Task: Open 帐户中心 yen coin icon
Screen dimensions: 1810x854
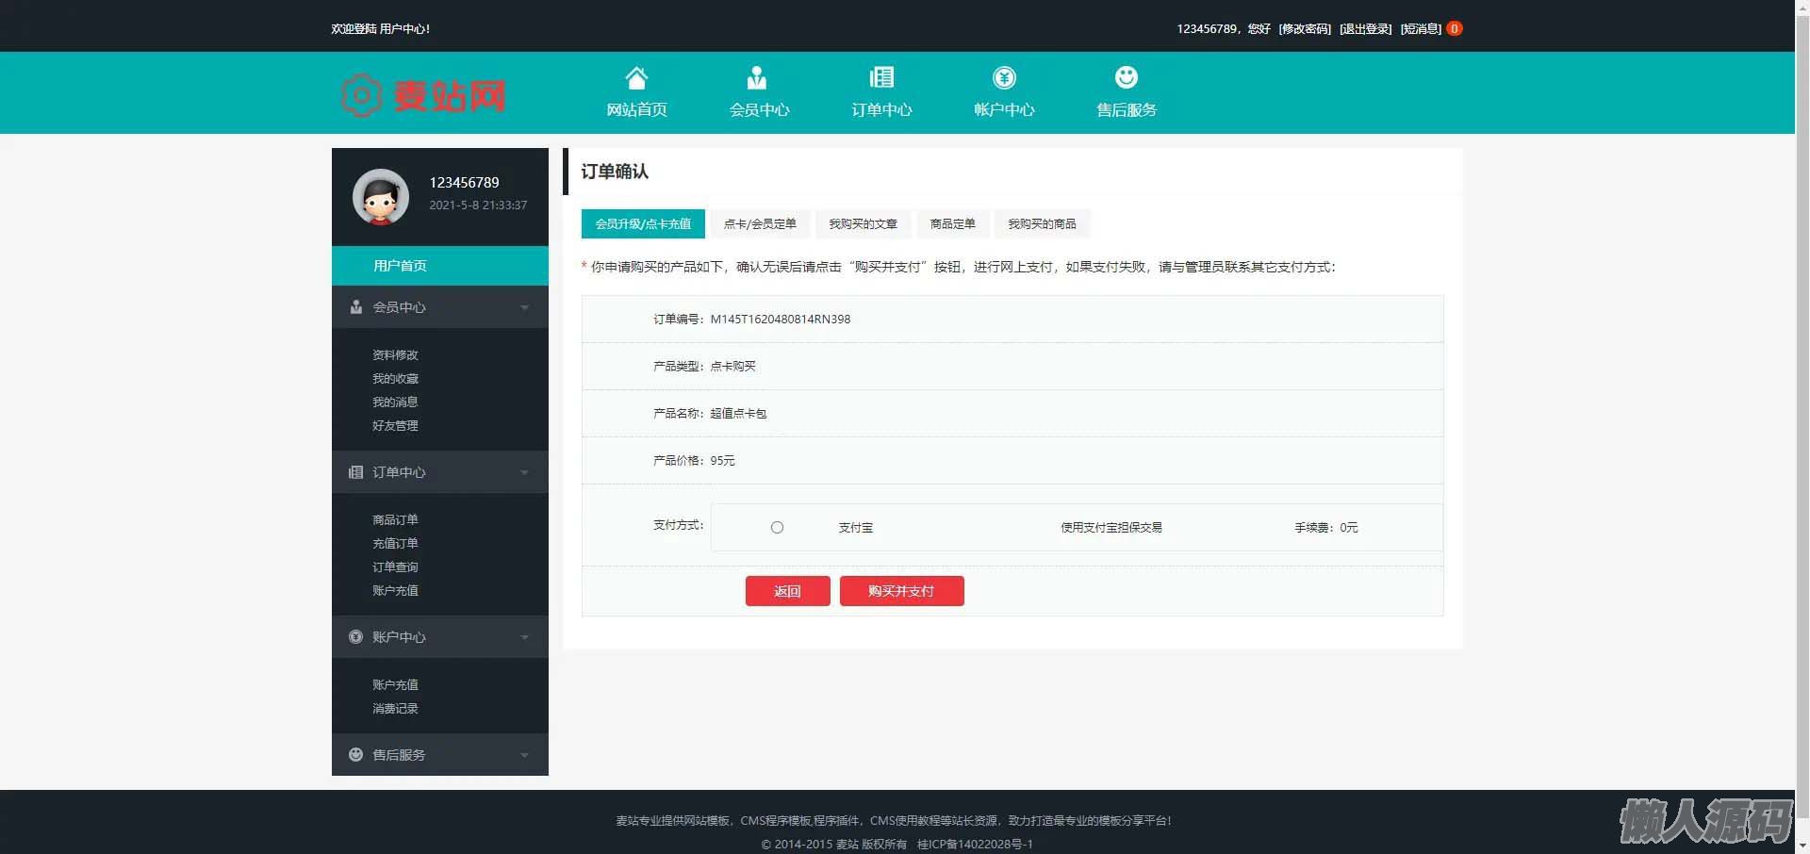Action: 1004,77
